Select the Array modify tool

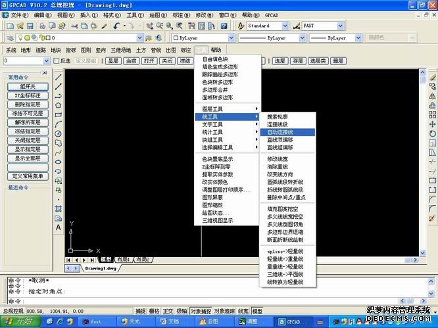point(433,115)
